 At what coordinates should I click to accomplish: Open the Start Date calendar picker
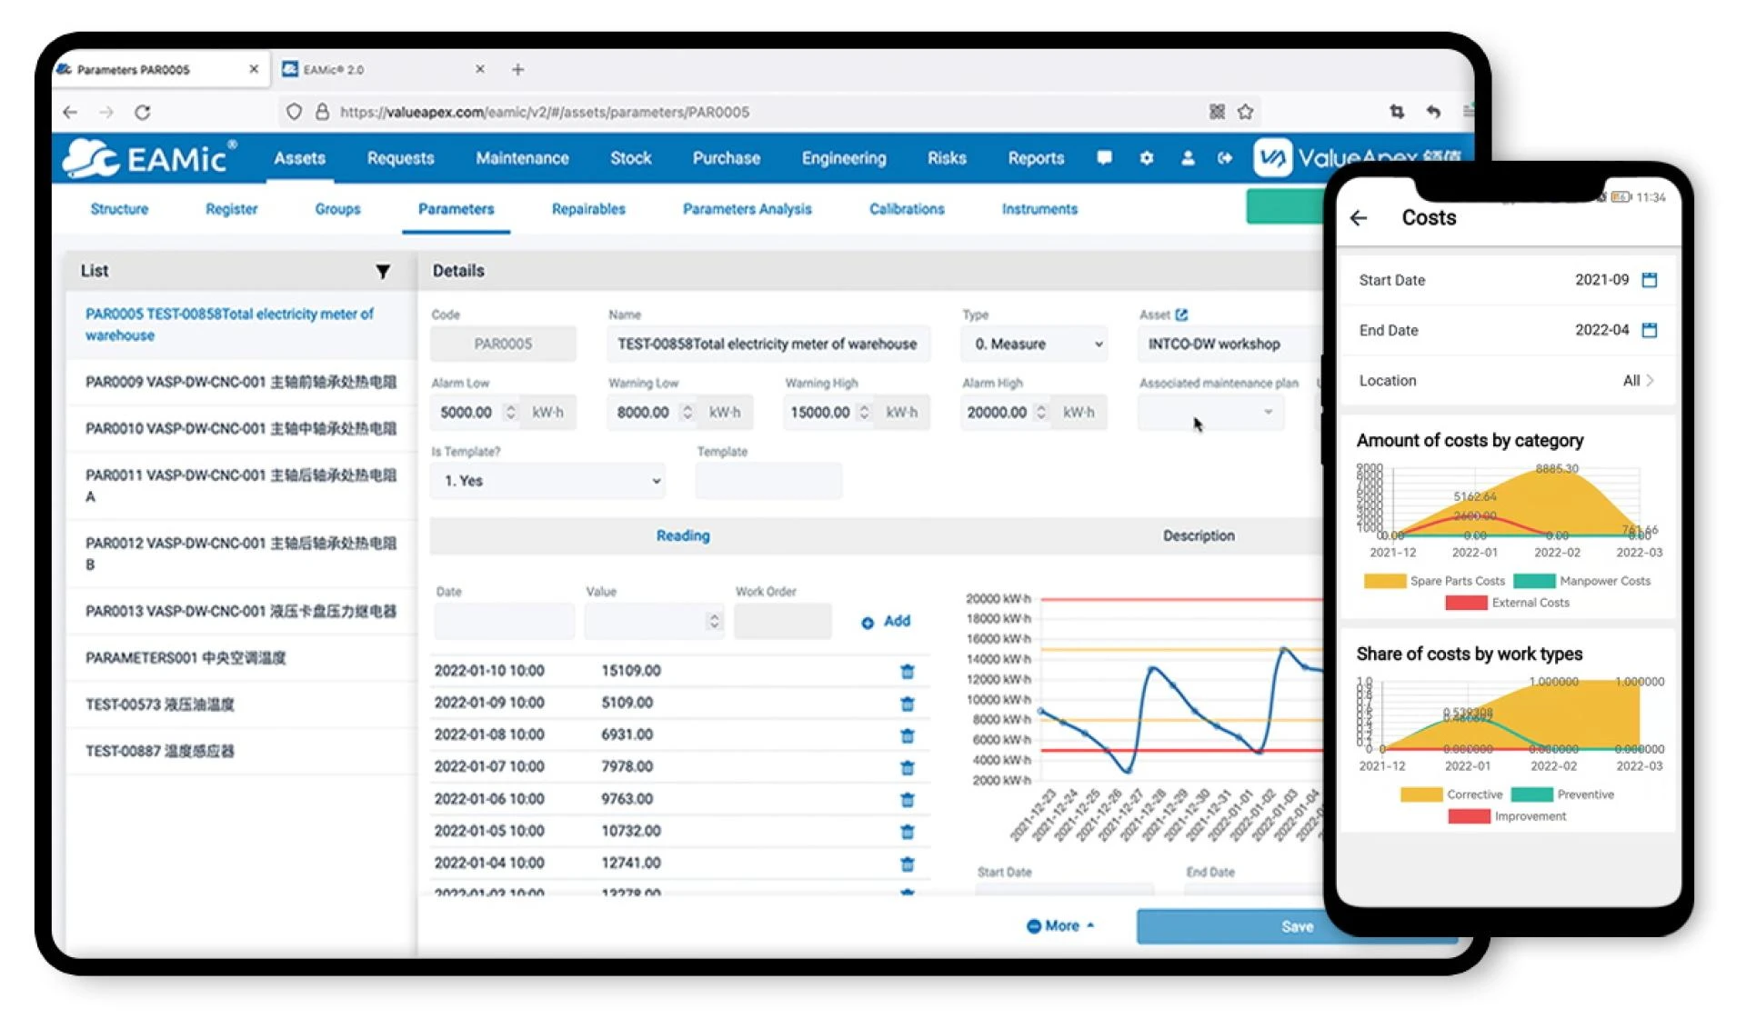tap(1650, 280)
